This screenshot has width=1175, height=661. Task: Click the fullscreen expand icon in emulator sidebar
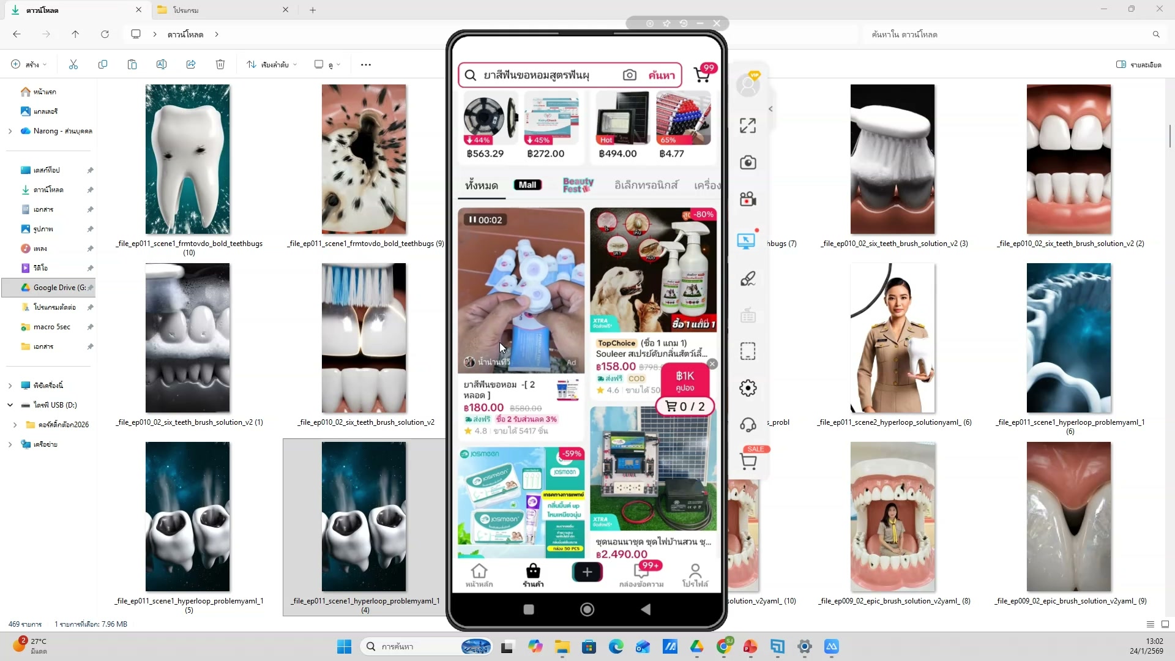pos(748,126)
